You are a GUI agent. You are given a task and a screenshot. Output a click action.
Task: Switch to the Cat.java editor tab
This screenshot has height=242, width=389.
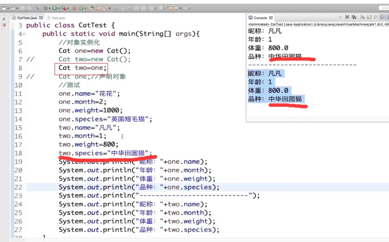coord(56,18)
